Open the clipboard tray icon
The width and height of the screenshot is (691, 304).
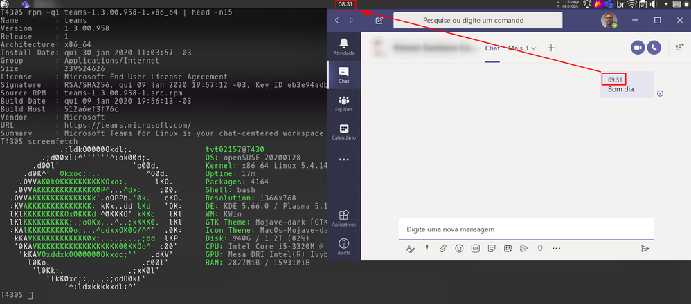click(643, 4)
